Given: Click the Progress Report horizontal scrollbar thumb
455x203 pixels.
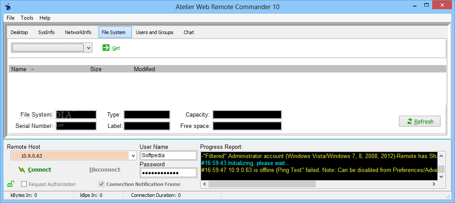Looking at the screenshot, I should click(262, 184).
